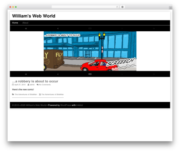Click the 'Here's the new comic!' text
The image size is (180, 152).
pyautogui.click(x=23, y=89)
